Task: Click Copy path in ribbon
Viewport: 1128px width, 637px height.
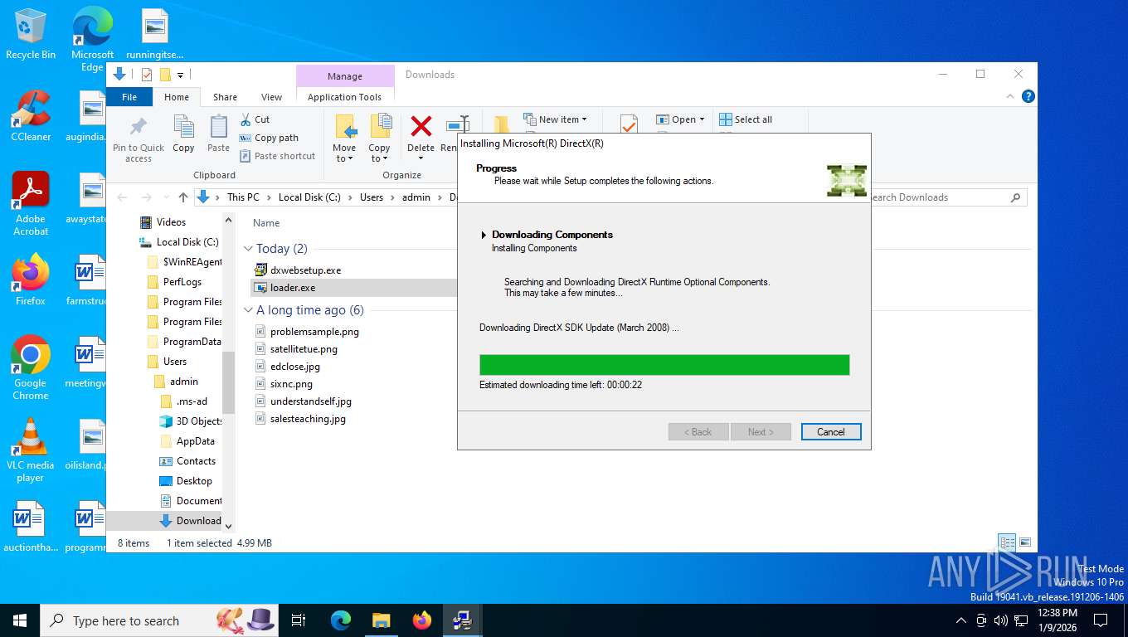Action: pos(269,138)
